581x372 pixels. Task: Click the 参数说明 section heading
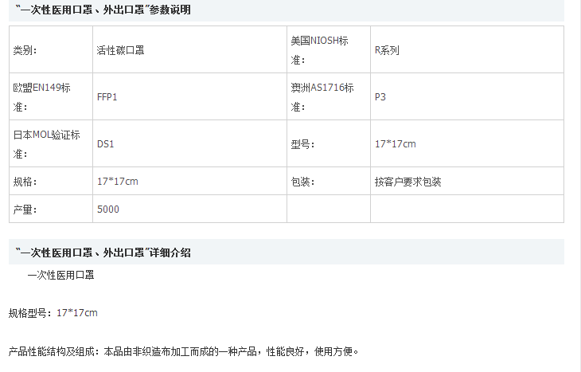[x=103, y=10]
